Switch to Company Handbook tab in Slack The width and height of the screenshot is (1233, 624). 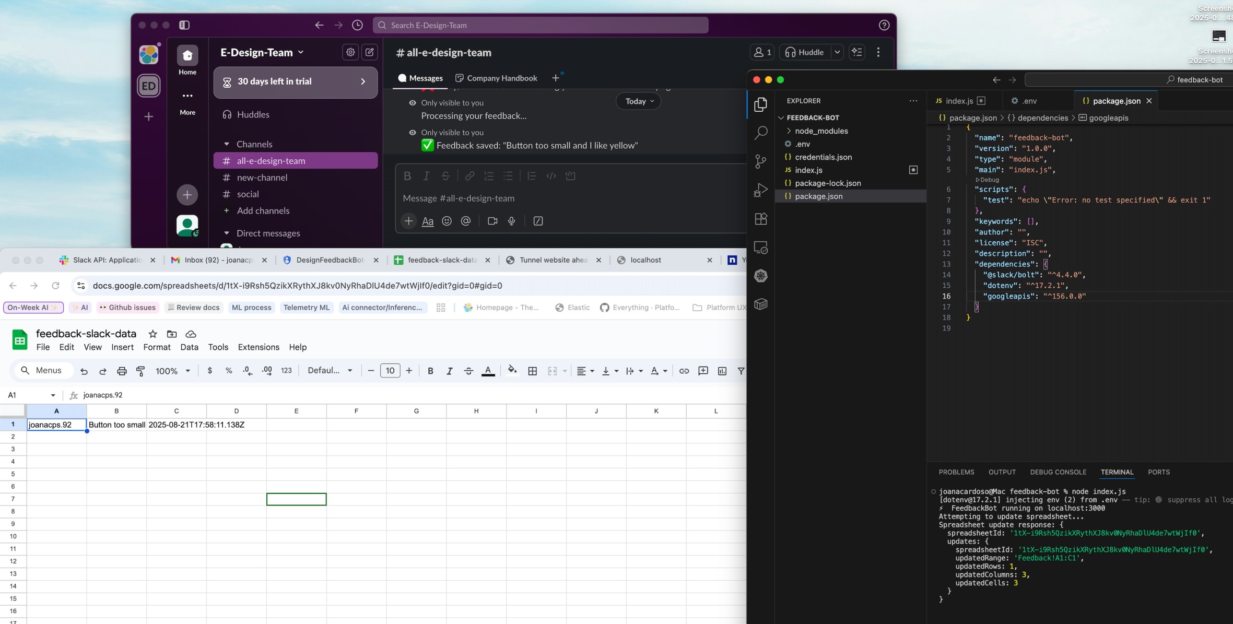(x=496, y=78)
